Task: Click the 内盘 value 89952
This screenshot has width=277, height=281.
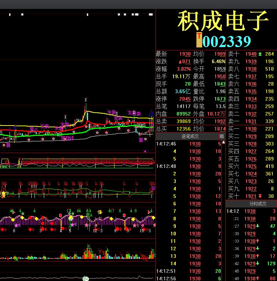Action: pos(184,114)
